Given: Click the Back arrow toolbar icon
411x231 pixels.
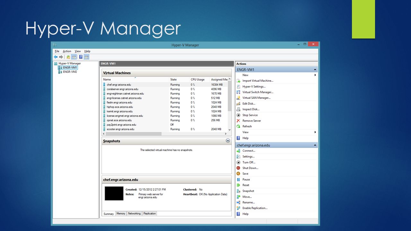Looking at the screenshot, I should click(x=56, y=57).
